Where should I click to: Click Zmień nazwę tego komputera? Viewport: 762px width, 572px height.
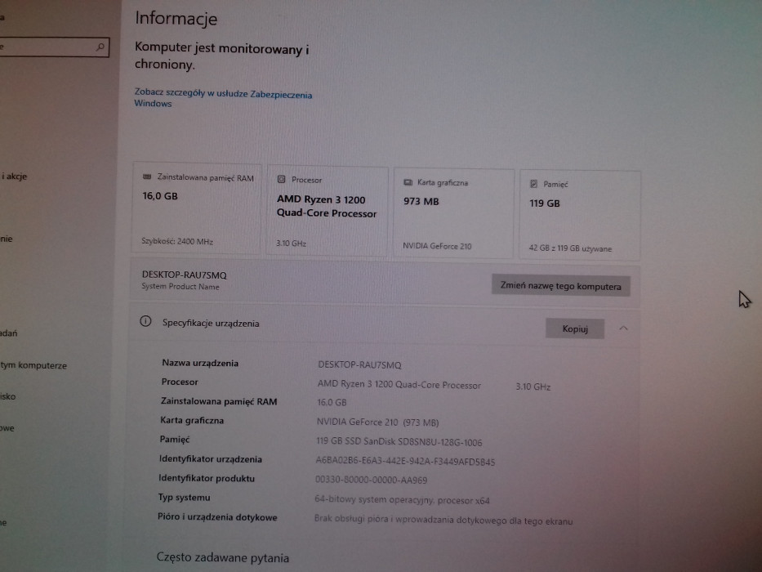click(561, 286)
